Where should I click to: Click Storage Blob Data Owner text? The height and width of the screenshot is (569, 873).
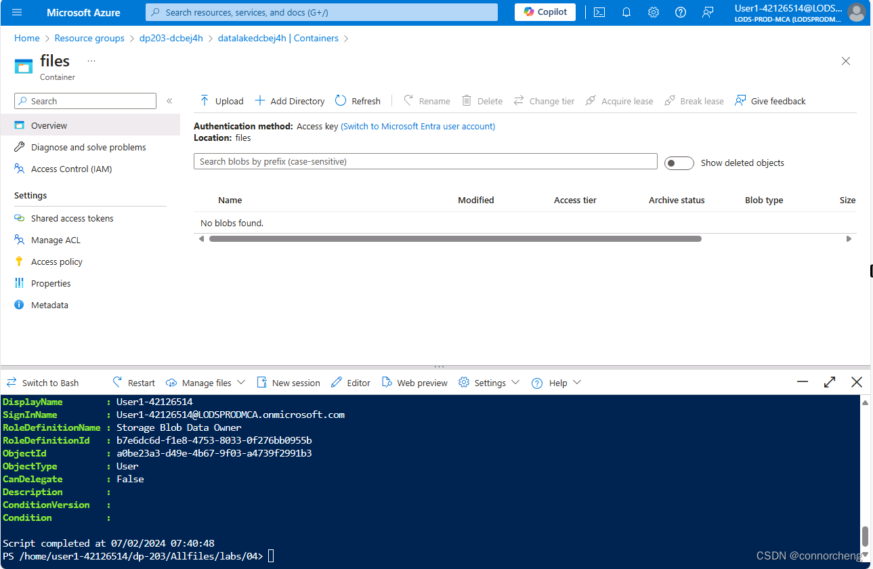[179, 427]
